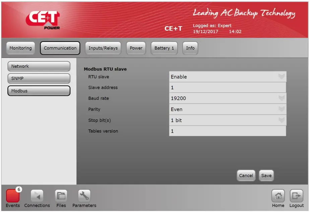Switch to the Inputs/Relays tab
The width and height of the screenshot is (310, 212).
click(103, 48)
